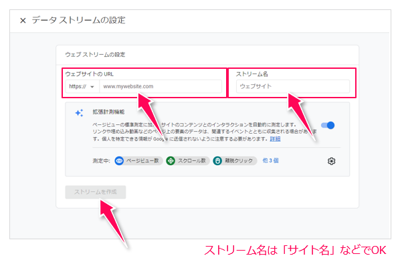Screen dimensions: 402x270
Task: Open the 詳細 link
Action: [x=275, y=140]
